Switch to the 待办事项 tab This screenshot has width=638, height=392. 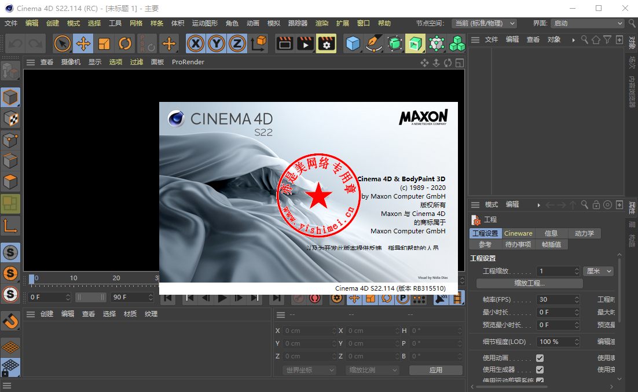pyautogui.click(x=518, y=244)
